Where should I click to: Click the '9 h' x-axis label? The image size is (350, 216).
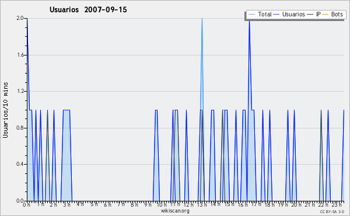tap(148, 204)
